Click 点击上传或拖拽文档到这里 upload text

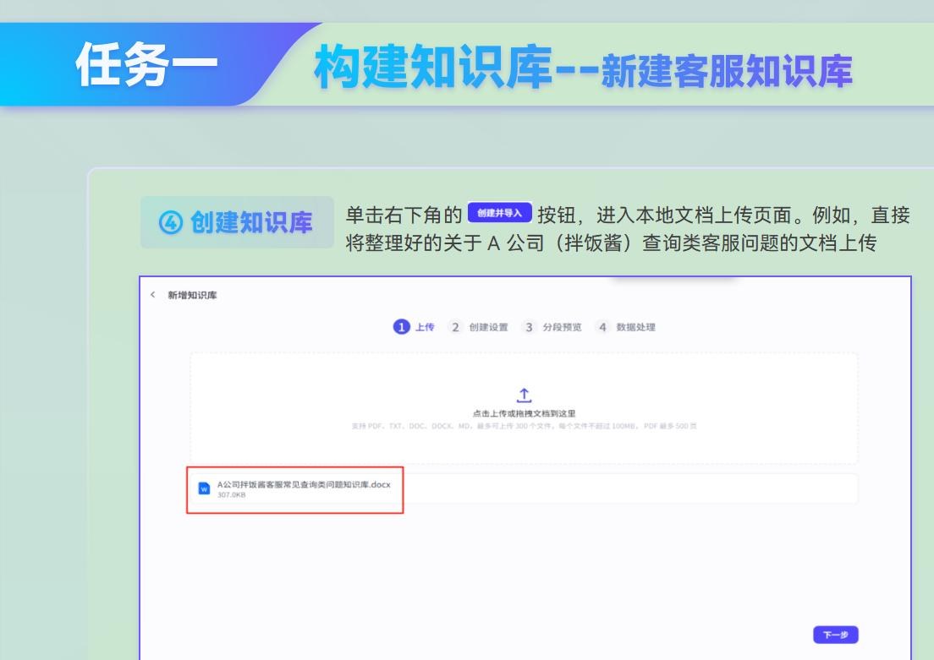(x=524, y=413)
